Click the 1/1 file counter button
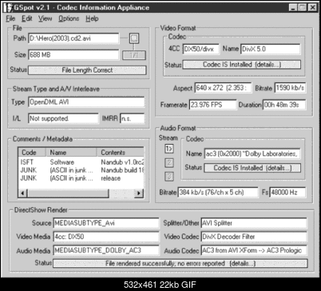Viewport: 321px width, 291px height. pyautogui.click(x=134, y=55)
